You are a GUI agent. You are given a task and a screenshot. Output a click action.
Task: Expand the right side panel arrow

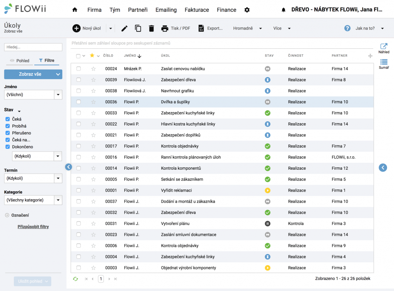tap(383, 168)
